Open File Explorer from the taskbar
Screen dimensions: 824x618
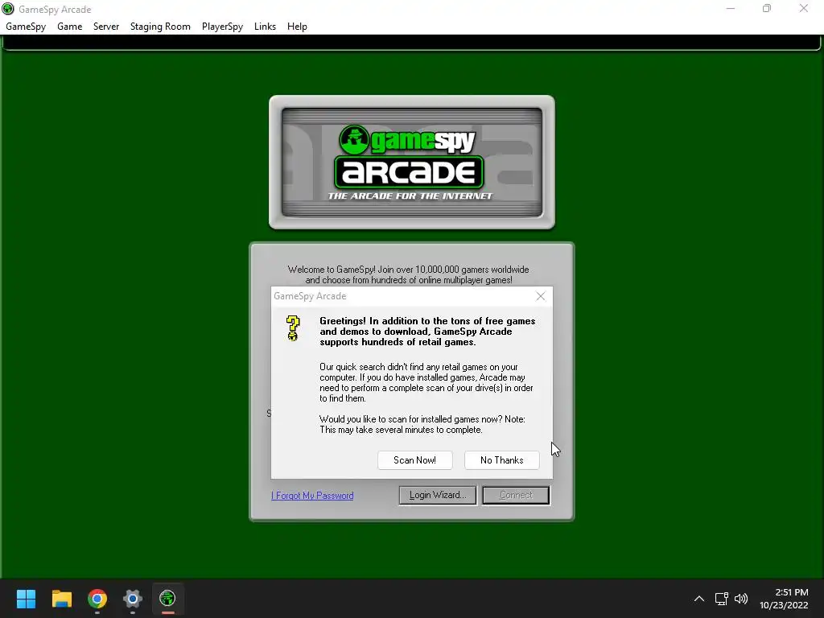pos(61,599)
